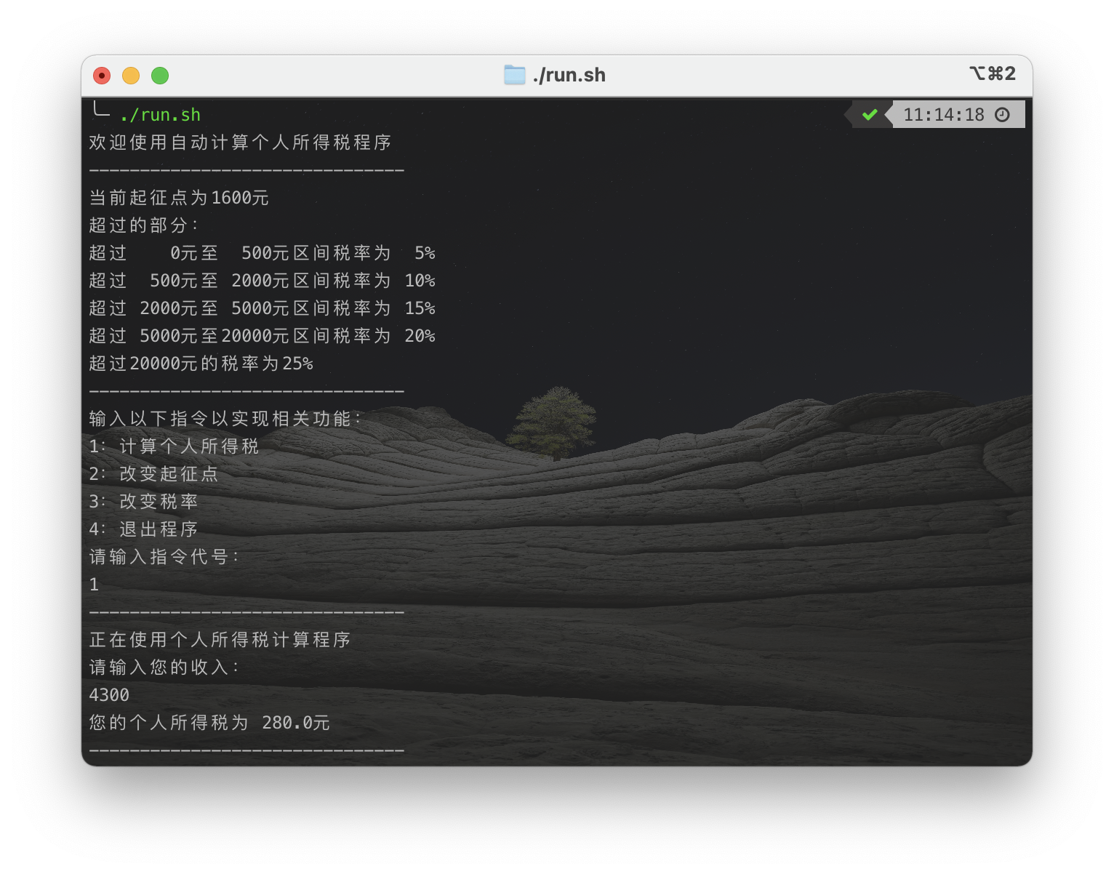Viewport: 1114px width, 874px height.
Task: Click the line 当前起征点为1600元
Action: [179, 198]
